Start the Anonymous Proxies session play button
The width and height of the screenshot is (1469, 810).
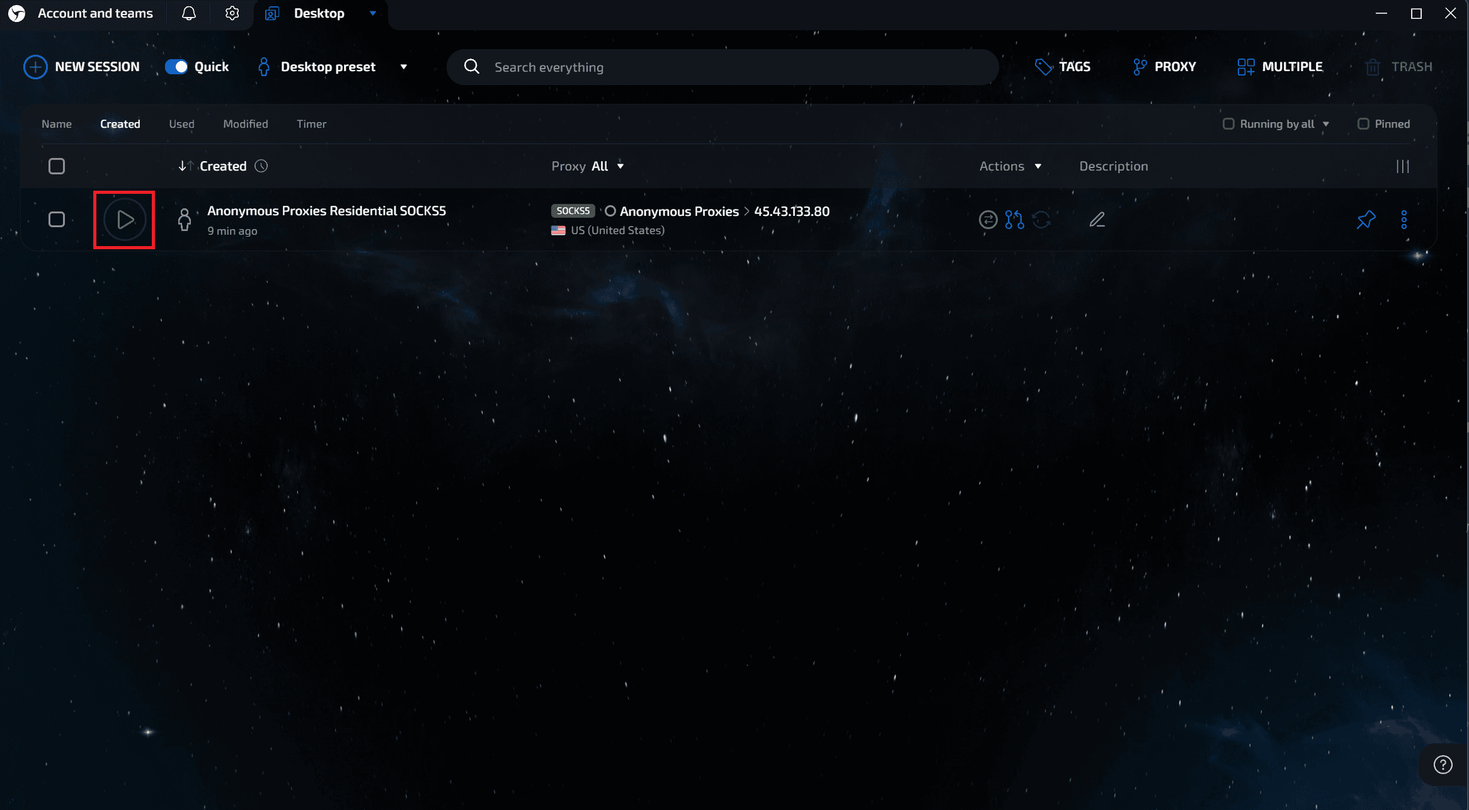[x=125, y=220]
